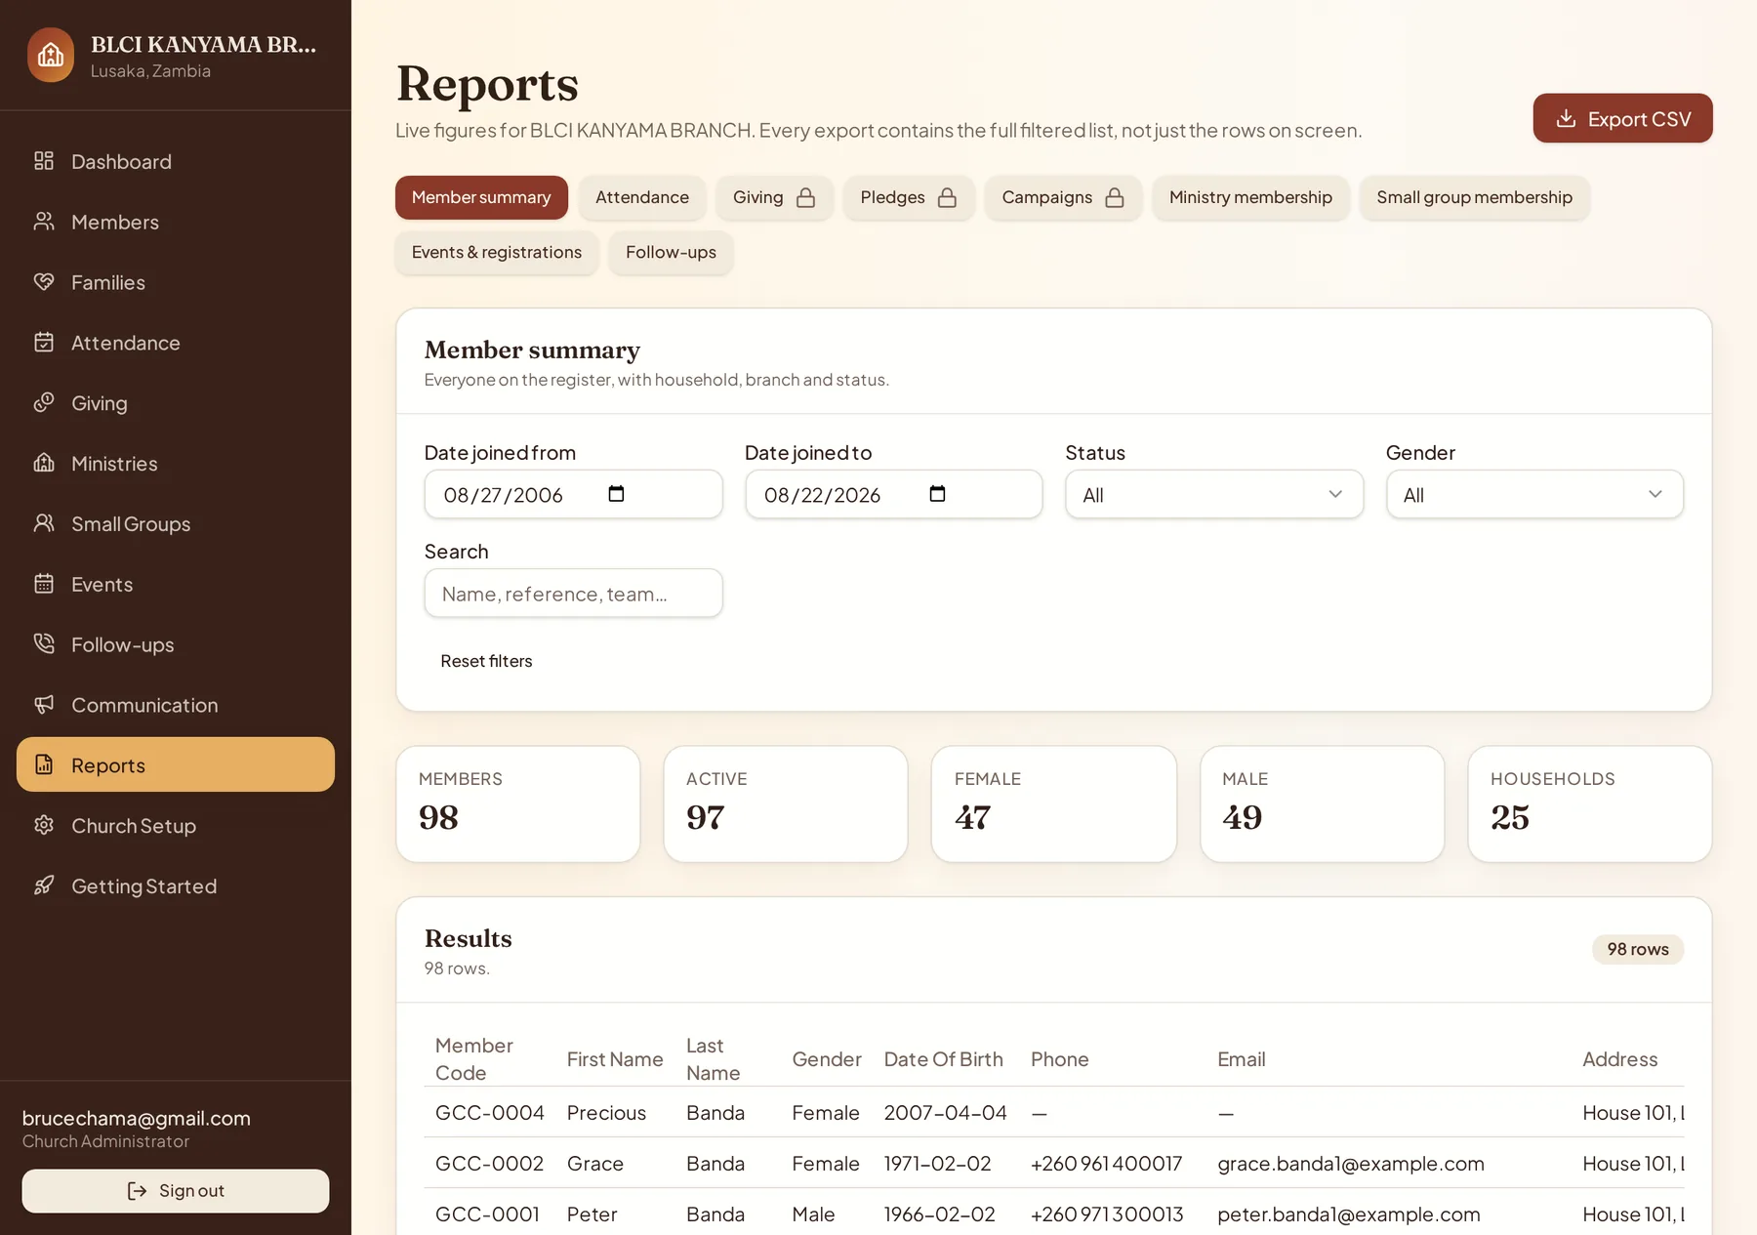
Task: Click the lock icon on Giving tab
Action: coord(805,198)
